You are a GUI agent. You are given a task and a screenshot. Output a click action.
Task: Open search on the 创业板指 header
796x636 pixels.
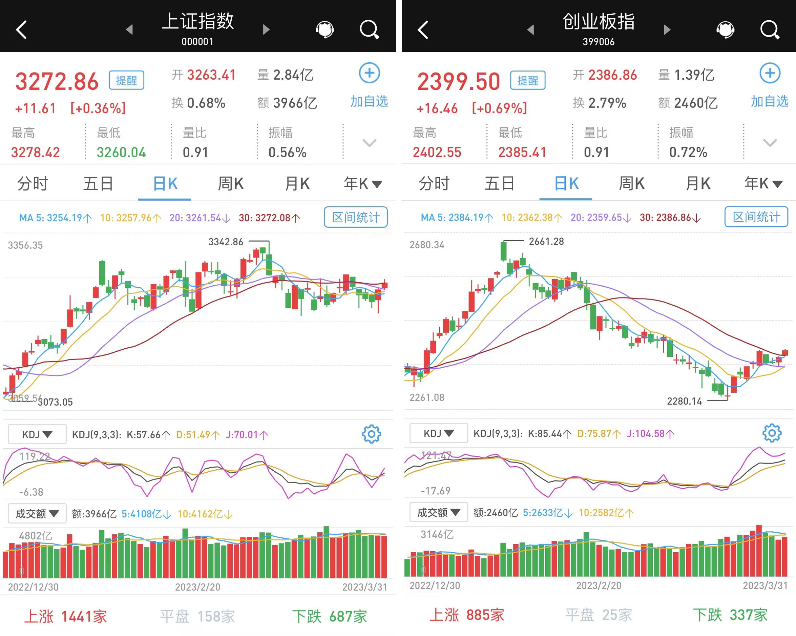click(770, 29)
